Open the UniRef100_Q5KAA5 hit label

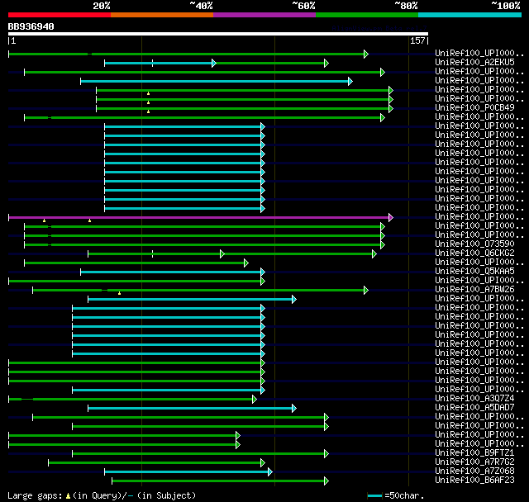pyautogui.click(x=474, y=271)
